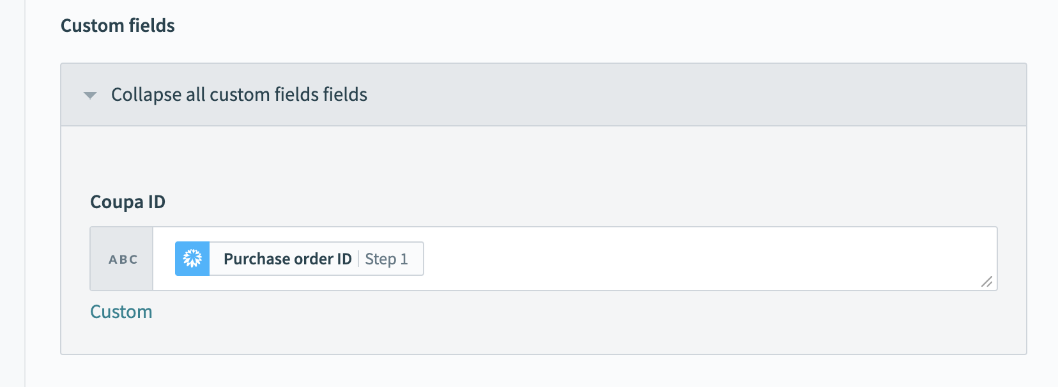Click the gray ABC badge beside the input
The width and height of the screenshot is (1058, 387).
click(x=121, y=259)
